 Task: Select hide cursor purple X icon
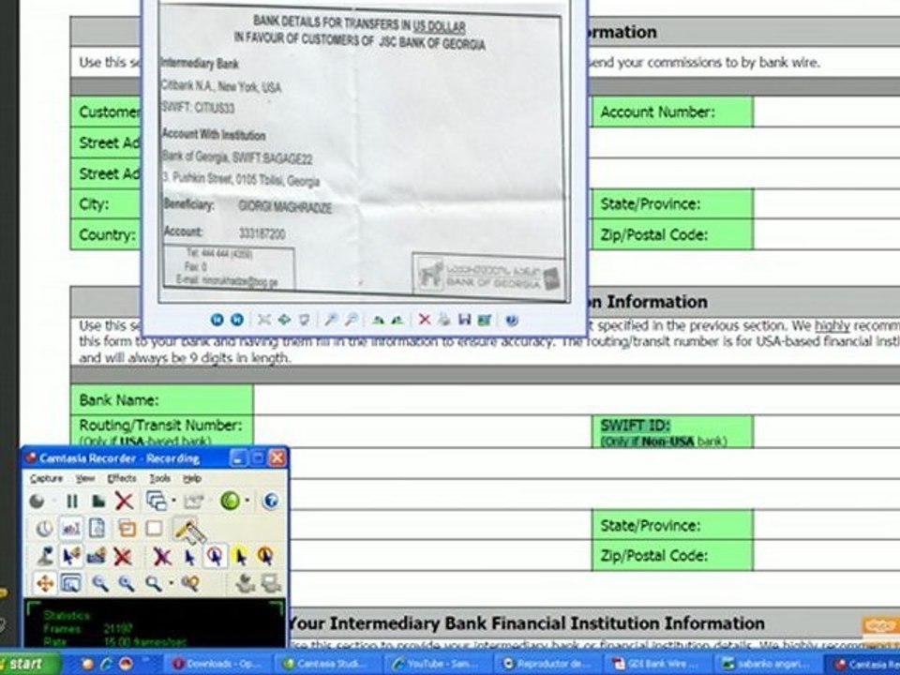tap(162, 556)
